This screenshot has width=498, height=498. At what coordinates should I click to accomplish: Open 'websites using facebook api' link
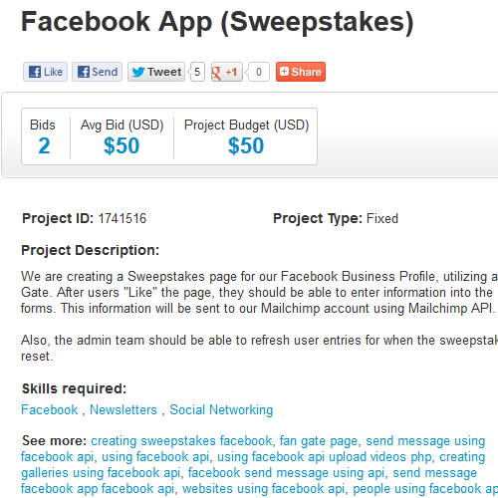tap(264, 489)
